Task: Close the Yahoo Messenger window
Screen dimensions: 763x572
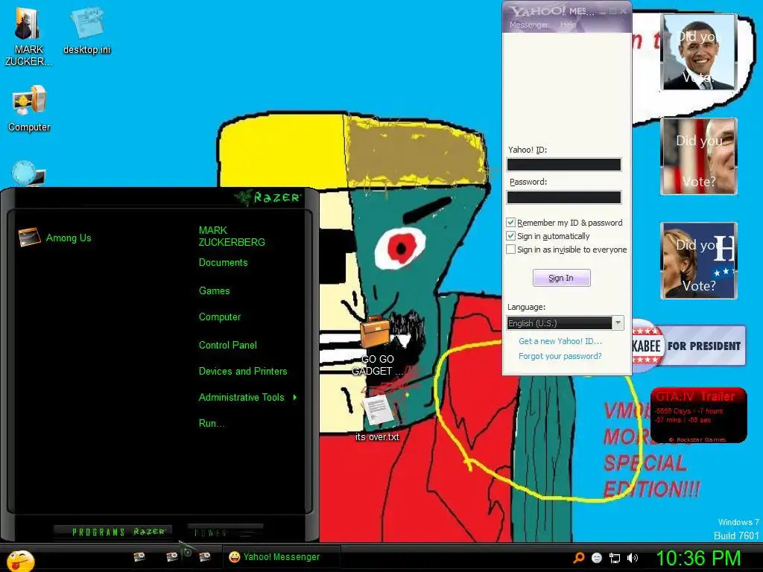Action: (x=624, y=11)
